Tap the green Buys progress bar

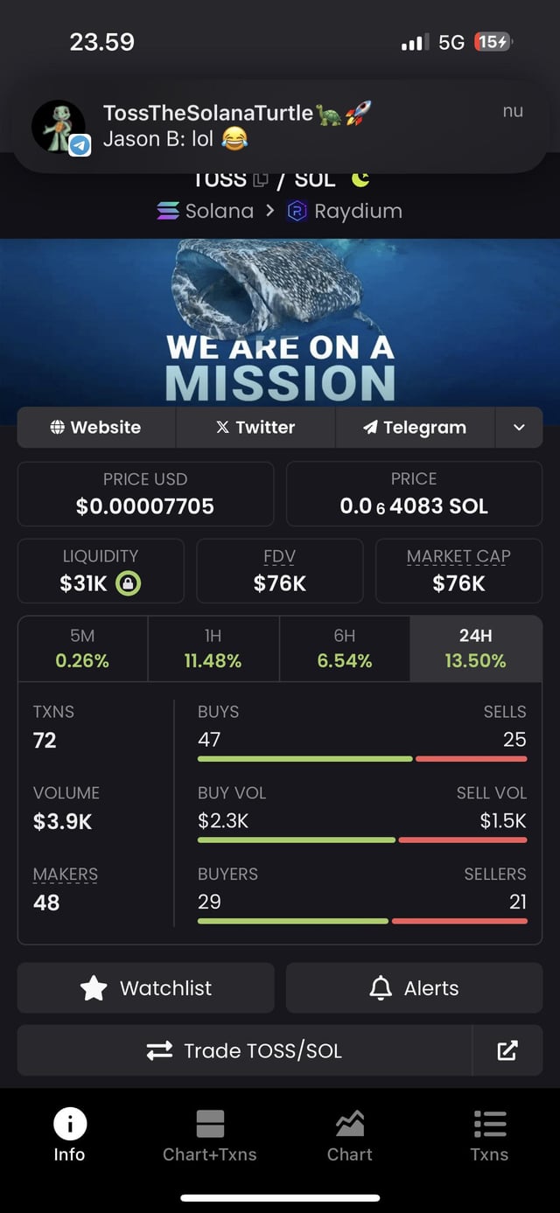(x=304, y=759)
